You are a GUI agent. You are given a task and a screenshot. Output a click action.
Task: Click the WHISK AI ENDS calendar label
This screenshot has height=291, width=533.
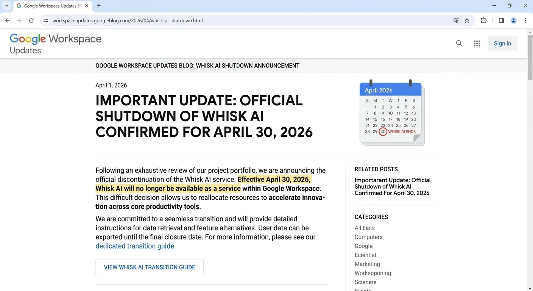click(x=402, y=132)
